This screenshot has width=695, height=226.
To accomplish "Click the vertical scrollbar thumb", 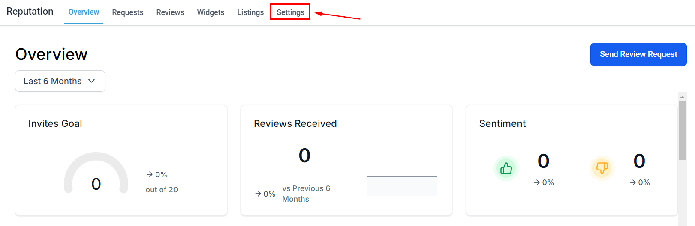I will point(682,130).
